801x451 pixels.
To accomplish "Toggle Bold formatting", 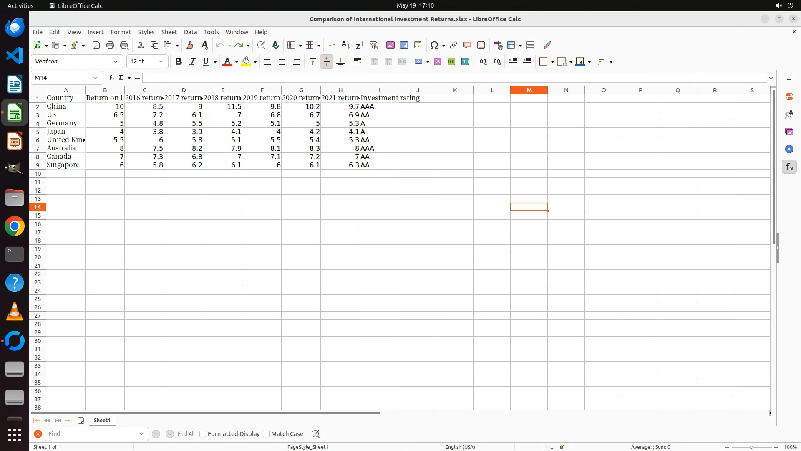I will coord(179,61).
